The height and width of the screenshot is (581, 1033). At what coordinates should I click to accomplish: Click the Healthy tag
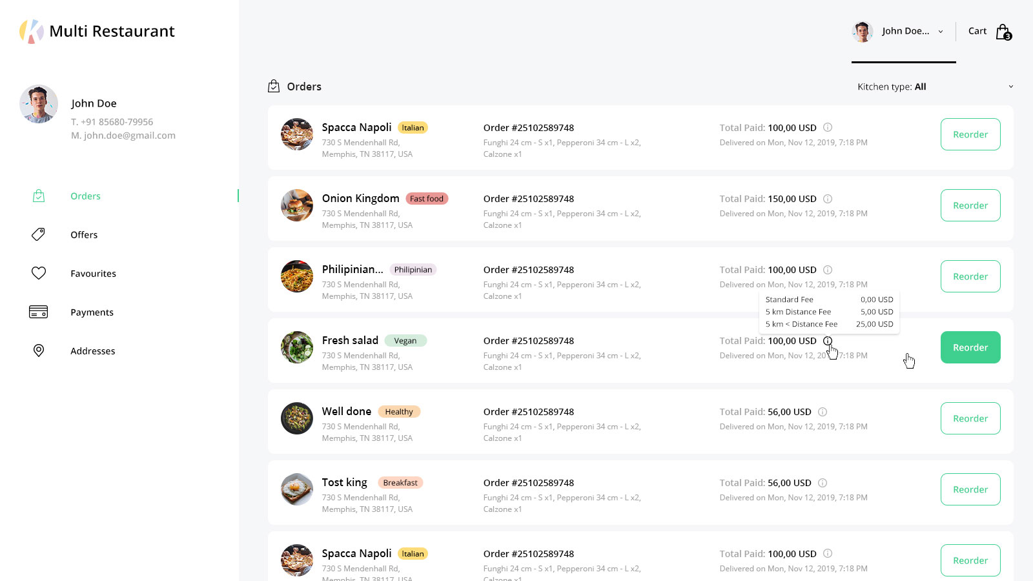(399, 412)
